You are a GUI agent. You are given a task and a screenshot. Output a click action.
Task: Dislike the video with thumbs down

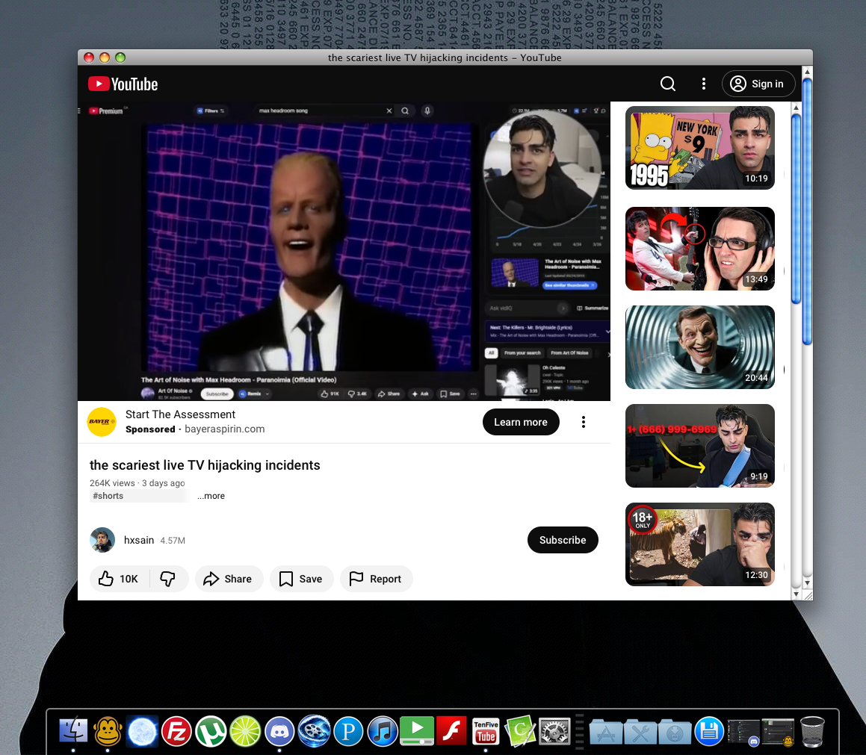click(168, 579)
